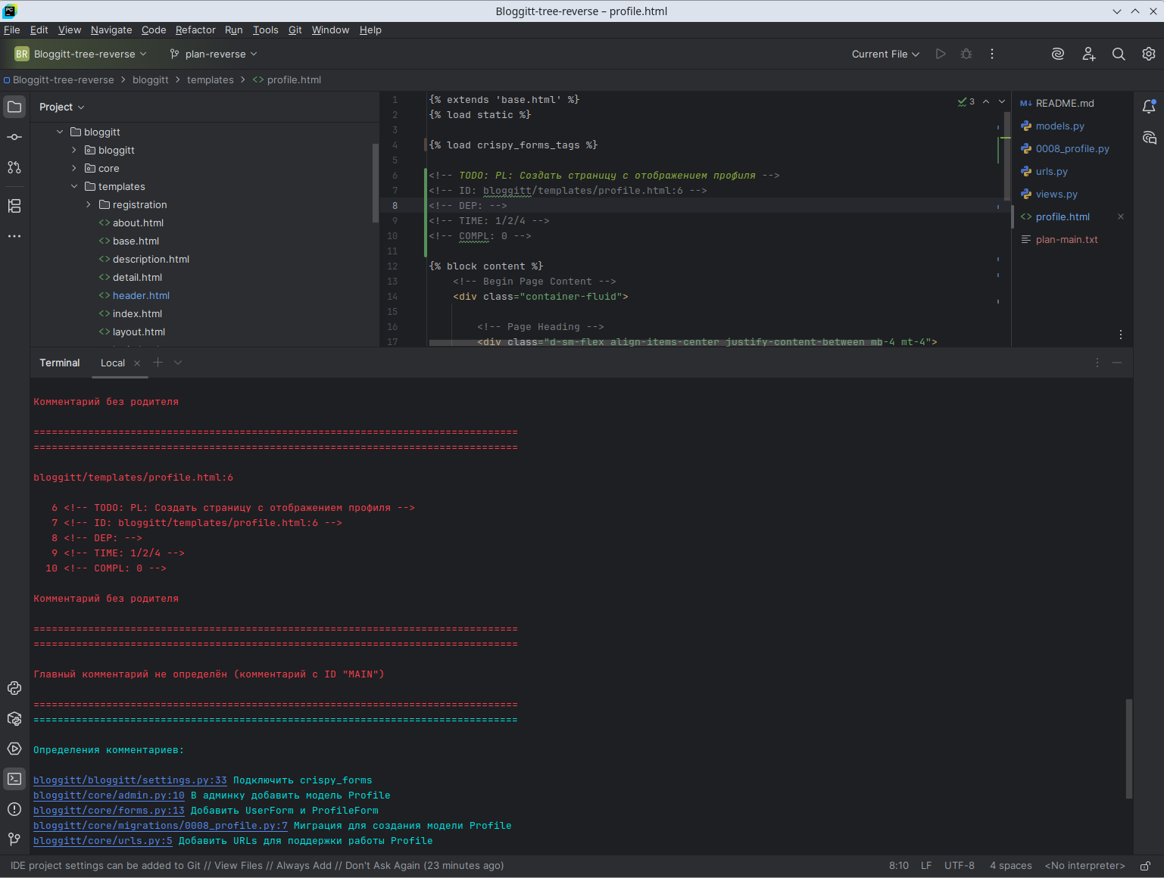Expand the inner bloggitt package folder
The width and height of the screenshot is (1164, 878).
pos(74,150)
